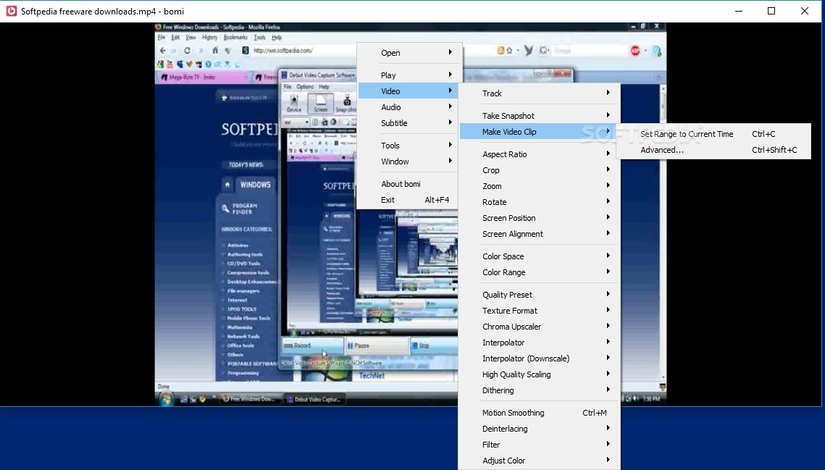This screenshot has height=470, width=825.
Task: Open Chroma Upscaler submenu
Action: [x=540, y=327]
